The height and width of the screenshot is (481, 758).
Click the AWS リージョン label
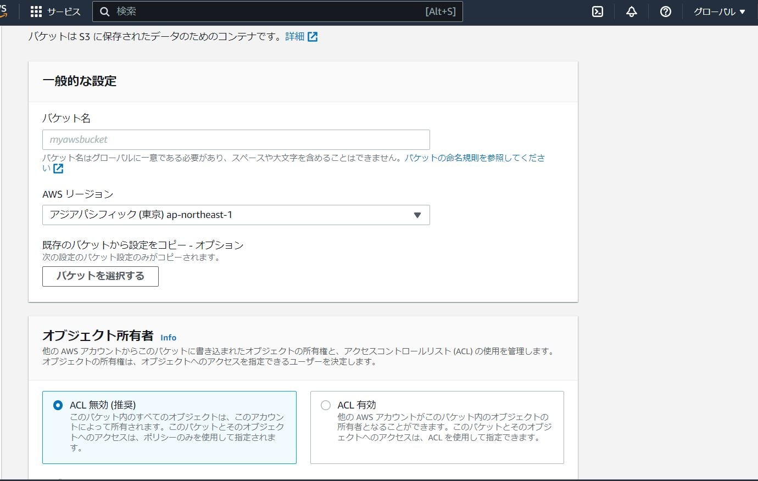coord(78,194)
